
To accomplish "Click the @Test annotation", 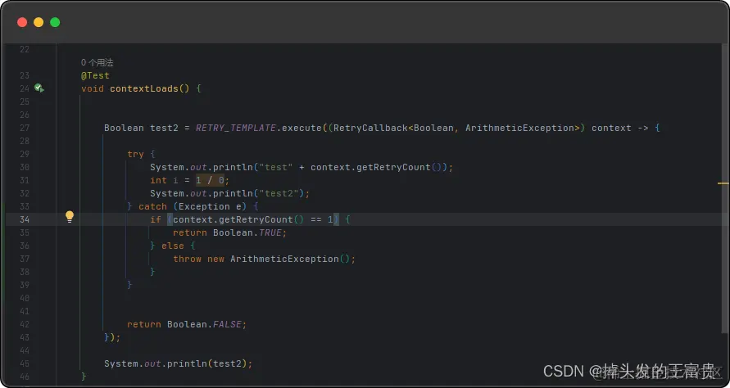I will click(95, 75).
